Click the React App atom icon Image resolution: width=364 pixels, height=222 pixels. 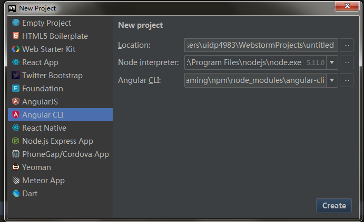[16, 62]
